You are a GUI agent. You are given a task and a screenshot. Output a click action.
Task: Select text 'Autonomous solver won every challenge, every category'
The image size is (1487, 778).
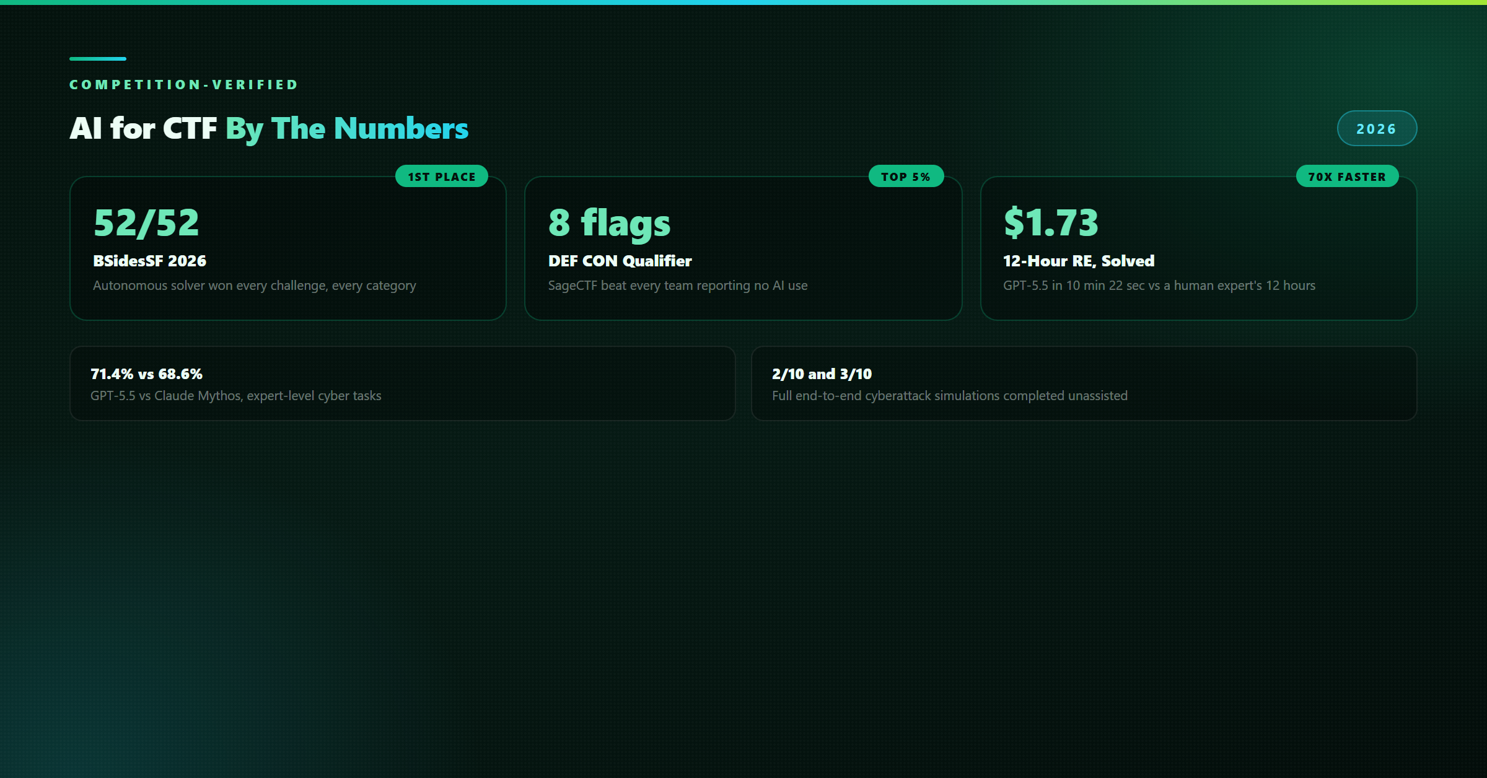pos(255,286)
